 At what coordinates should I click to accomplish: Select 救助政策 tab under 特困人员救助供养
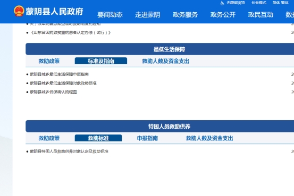coord(49,138)
